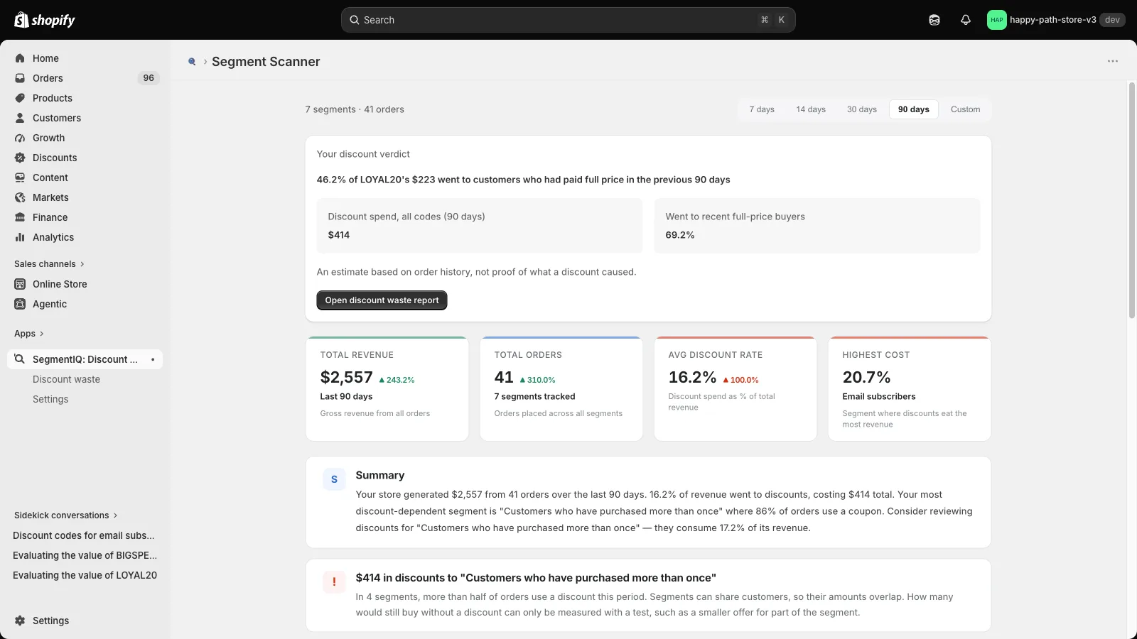Click the Home icon in sidebar

(20, 58)
